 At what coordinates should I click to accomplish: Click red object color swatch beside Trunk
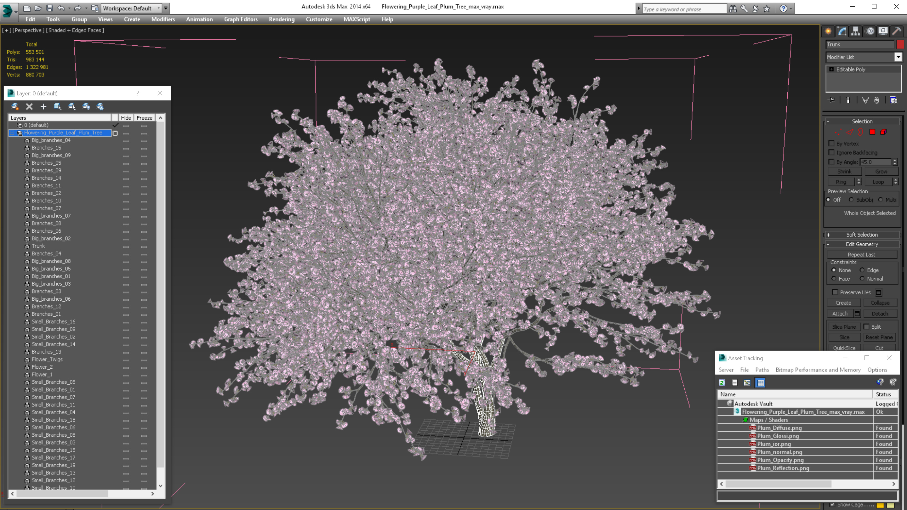(900, 44)
